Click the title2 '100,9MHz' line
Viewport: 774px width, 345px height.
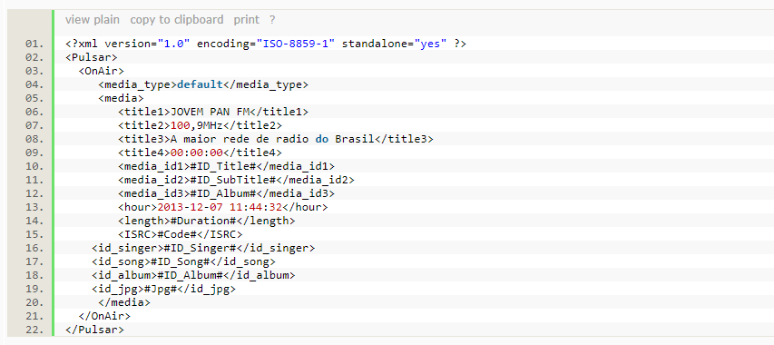(200, 125)
